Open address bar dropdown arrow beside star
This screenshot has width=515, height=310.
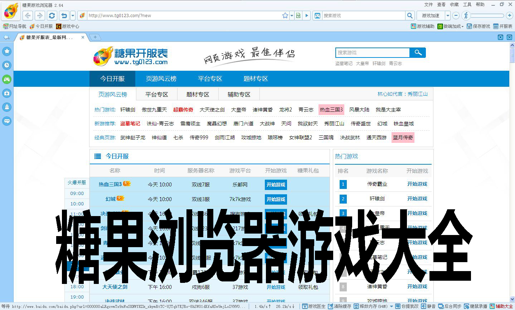[x=292, y=15]
